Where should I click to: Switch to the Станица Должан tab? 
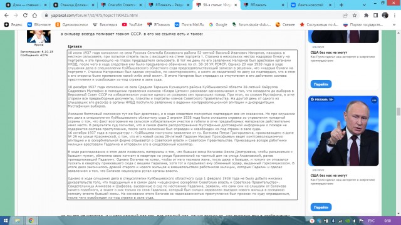[x=74, y=5]
